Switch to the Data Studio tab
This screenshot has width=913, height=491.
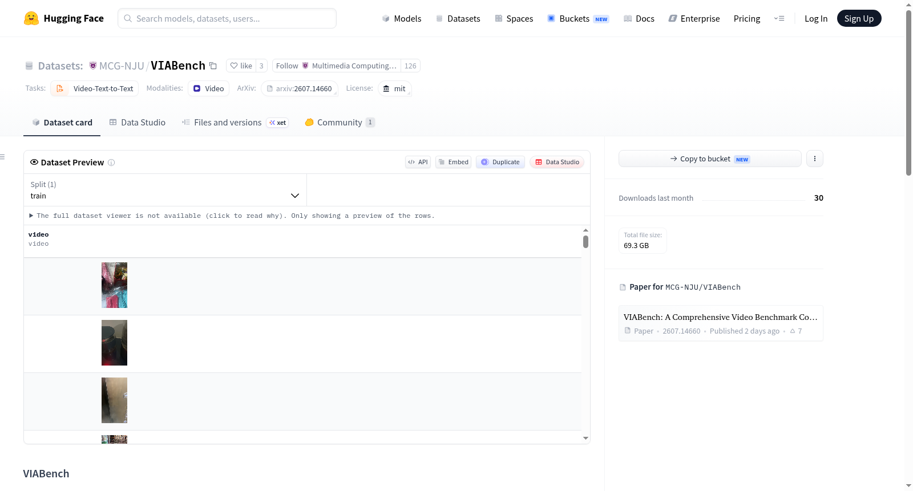[138, 123]
